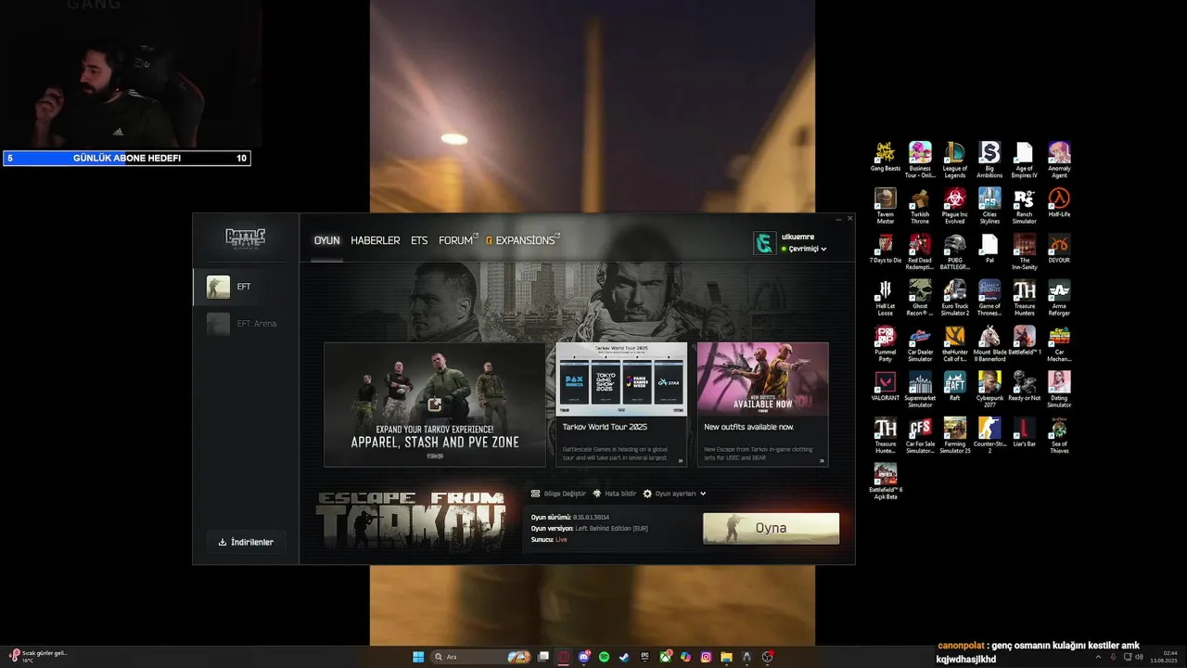This screenshot has height=668, width=1187.
Task: Open the weather widget on taskbar
Action: 39,656
